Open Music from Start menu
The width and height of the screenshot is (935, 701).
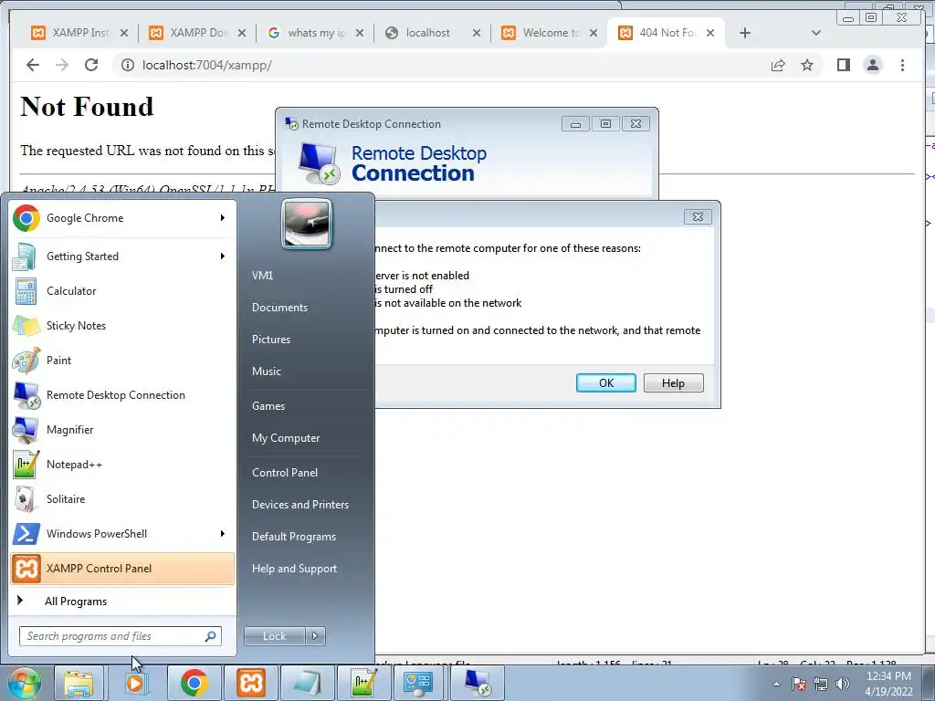266,371
